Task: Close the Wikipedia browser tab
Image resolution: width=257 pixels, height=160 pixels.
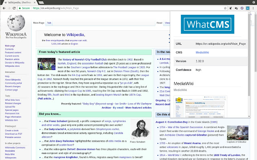Action: 35,2
